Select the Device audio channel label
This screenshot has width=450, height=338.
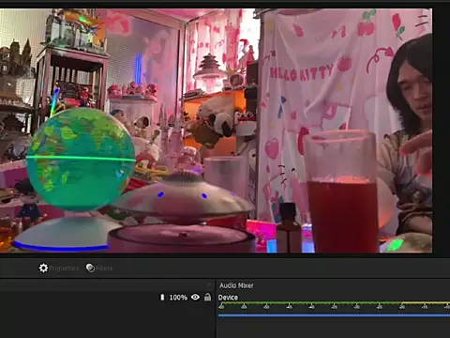click(x=228, y=298)
